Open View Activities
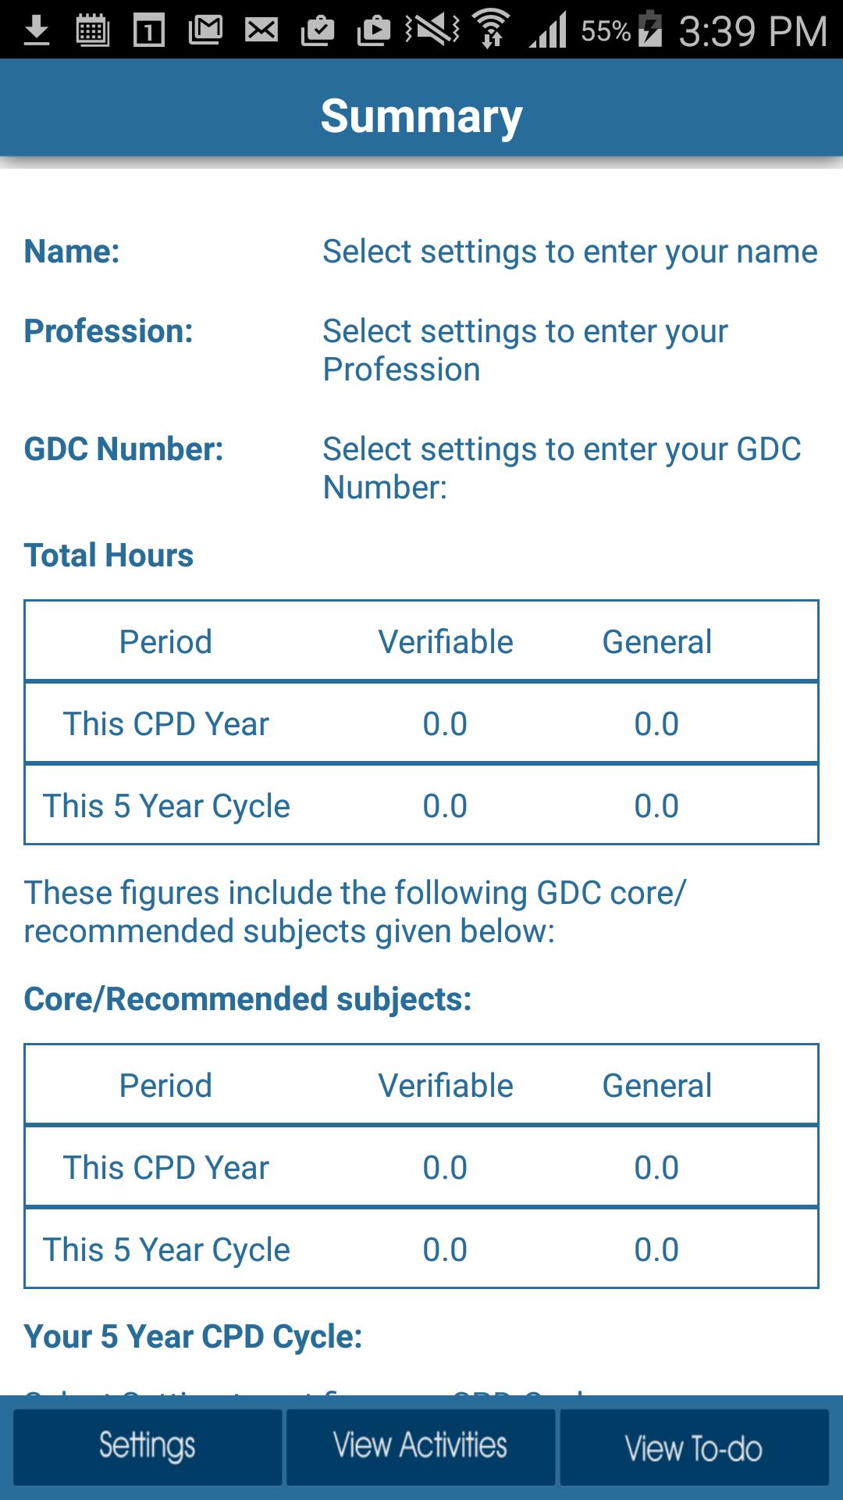Viewport: 843px width, 1500px height. coord(421,1447)
